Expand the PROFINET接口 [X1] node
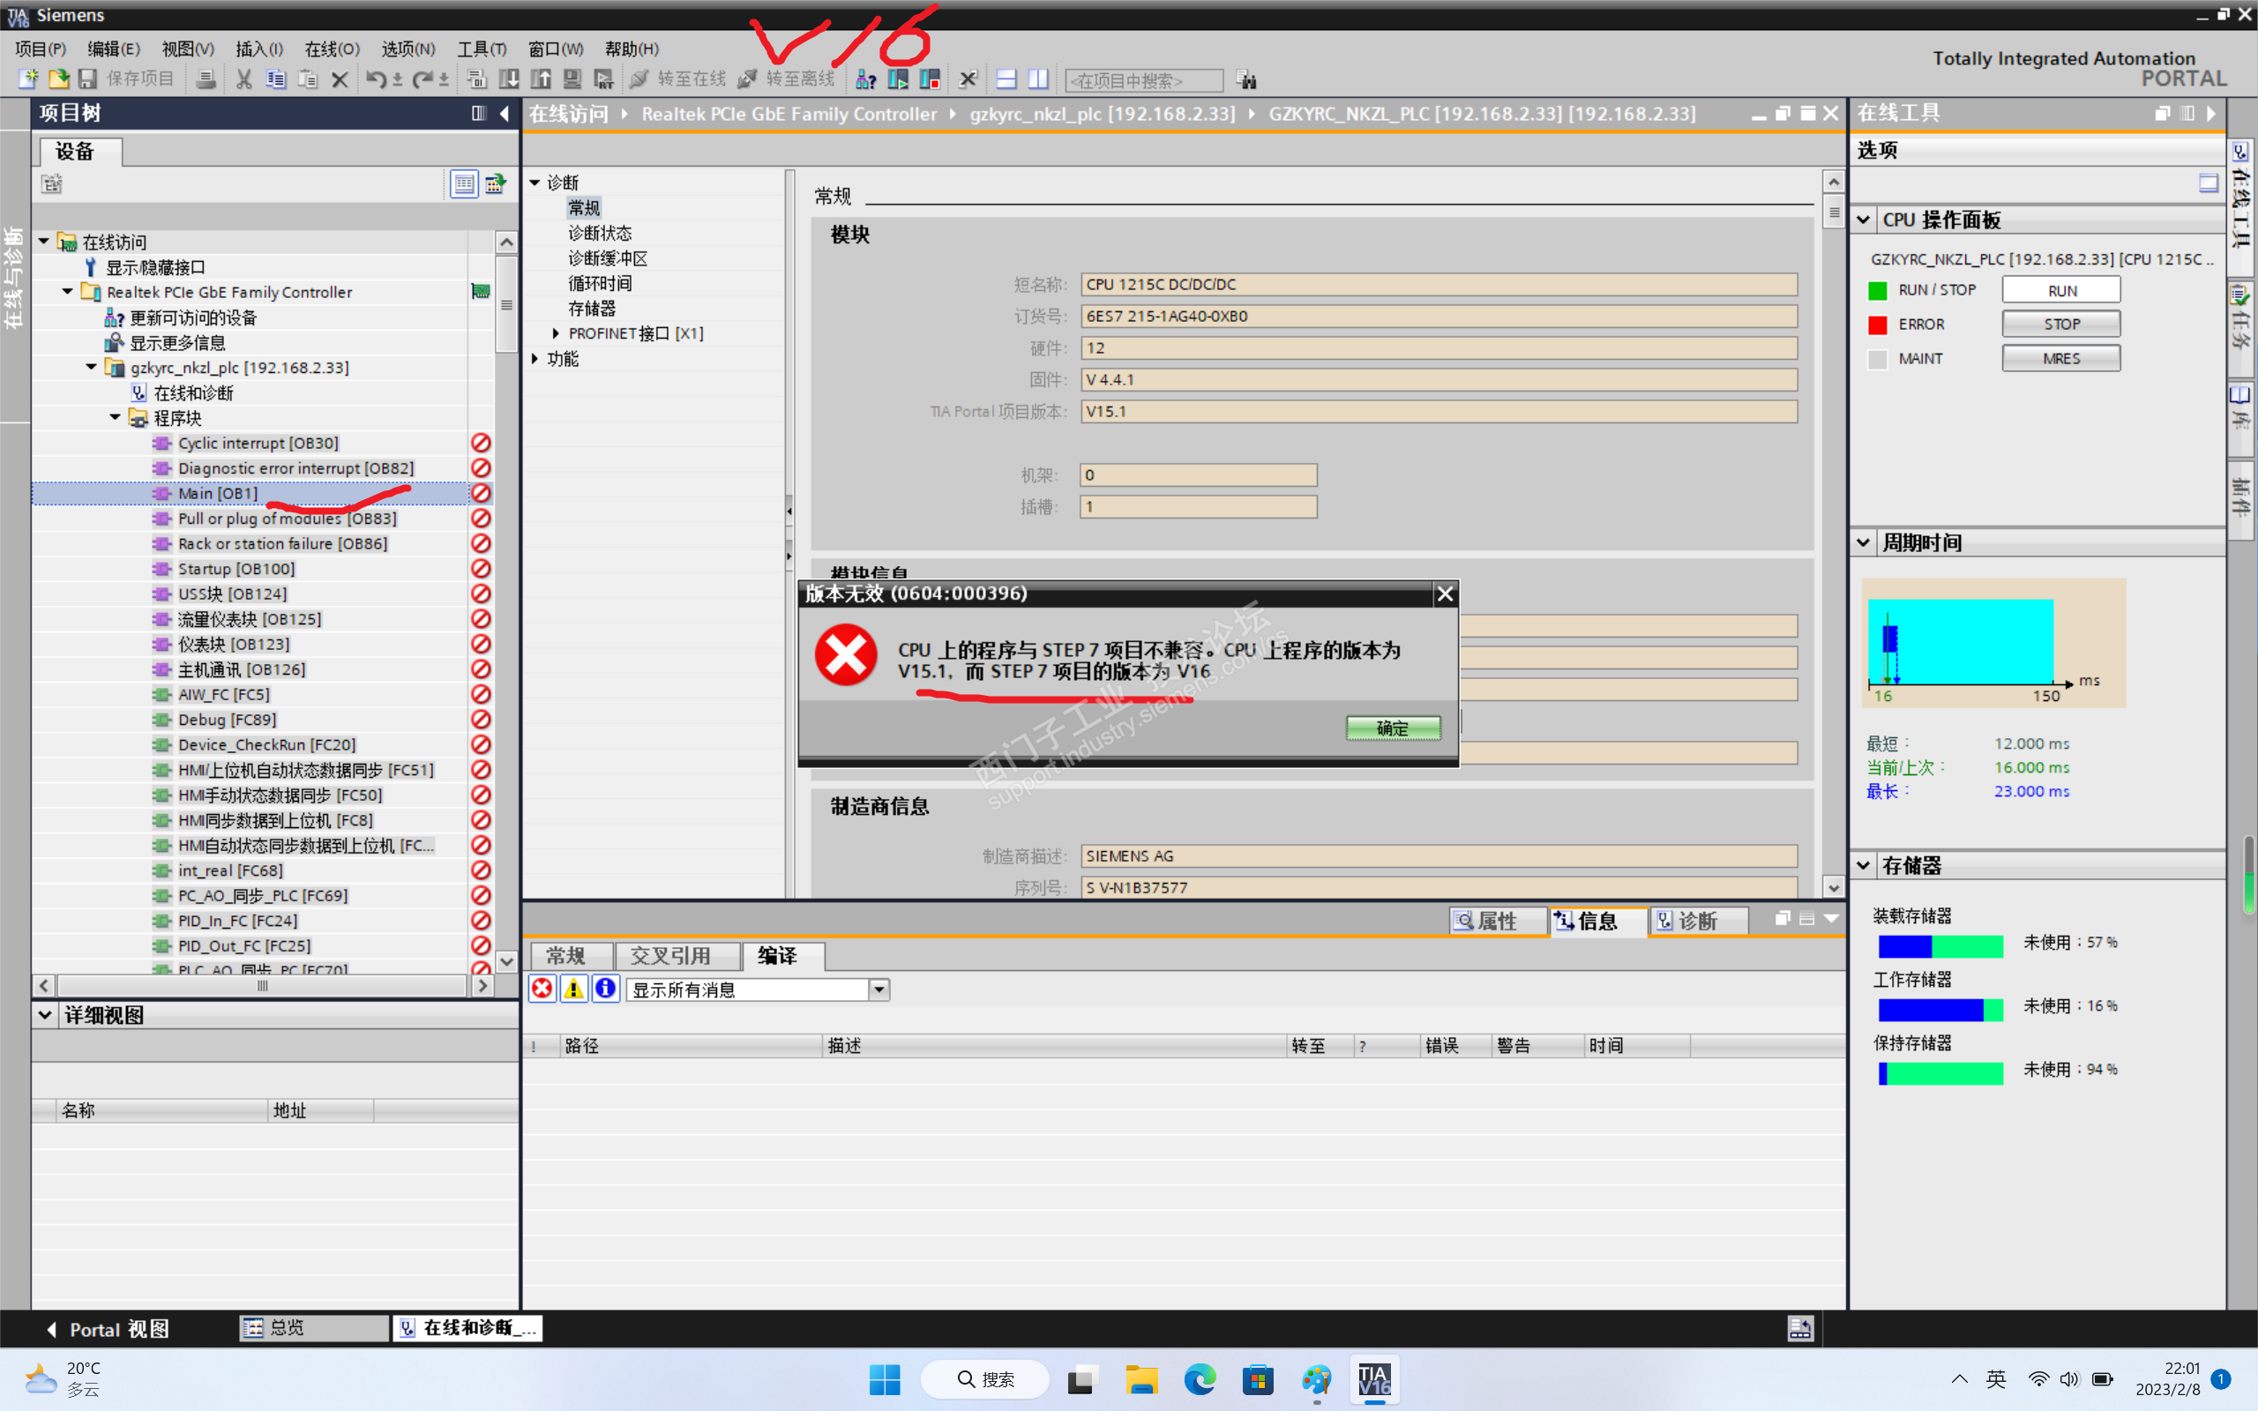The image size is (2258, 1411). [x=556, y=333]
